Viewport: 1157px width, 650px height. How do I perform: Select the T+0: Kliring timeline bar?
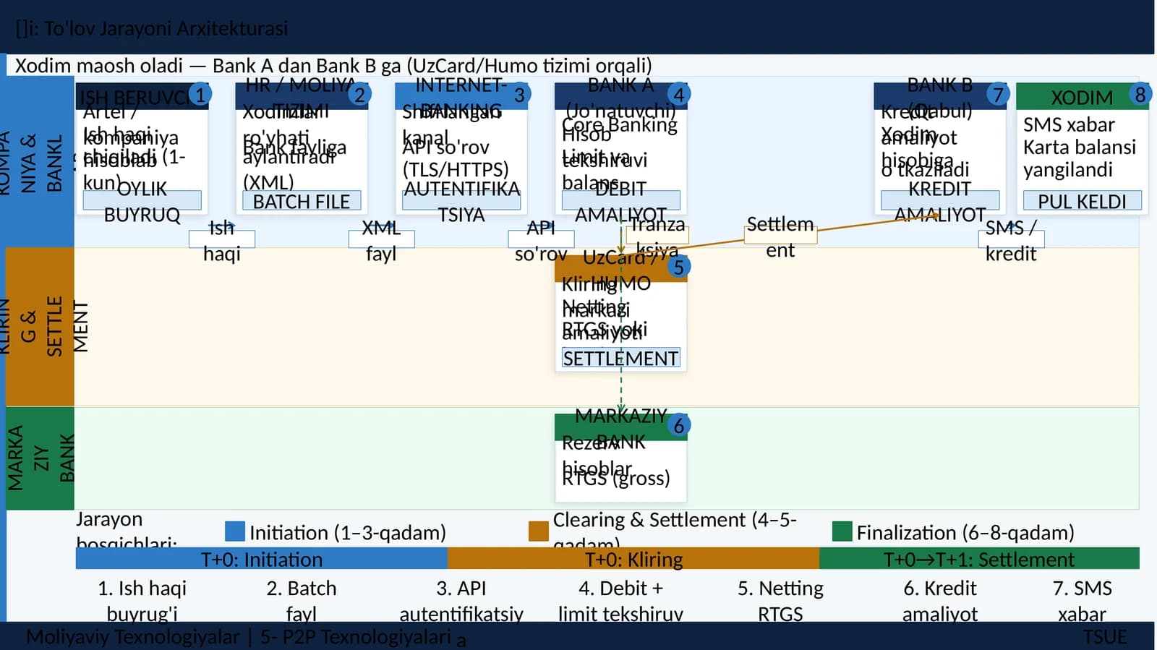click(x=633, y=558)
